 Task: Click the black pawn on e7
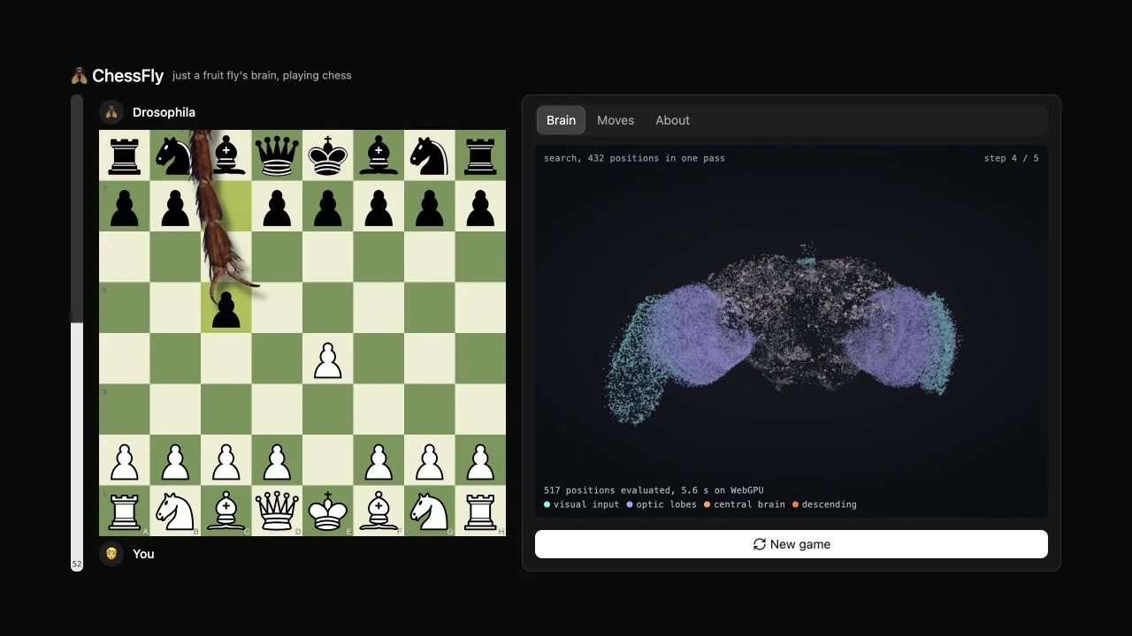point(328,207)
